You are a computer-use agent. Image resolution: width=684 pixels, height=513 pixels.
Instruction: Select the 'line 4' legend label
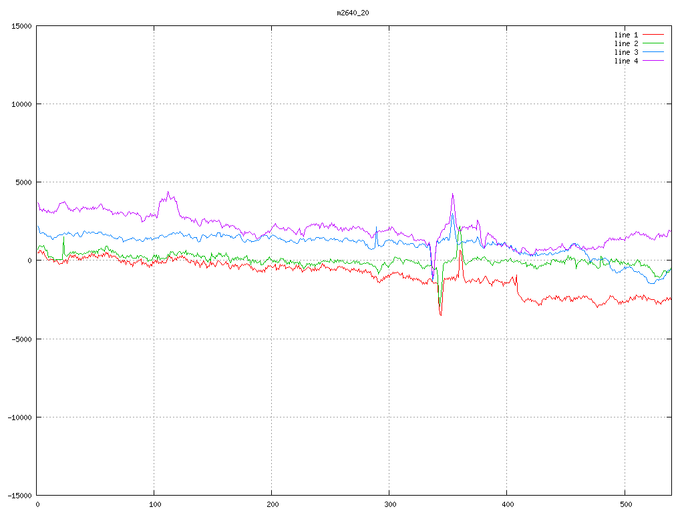click(x=626, y=61)
